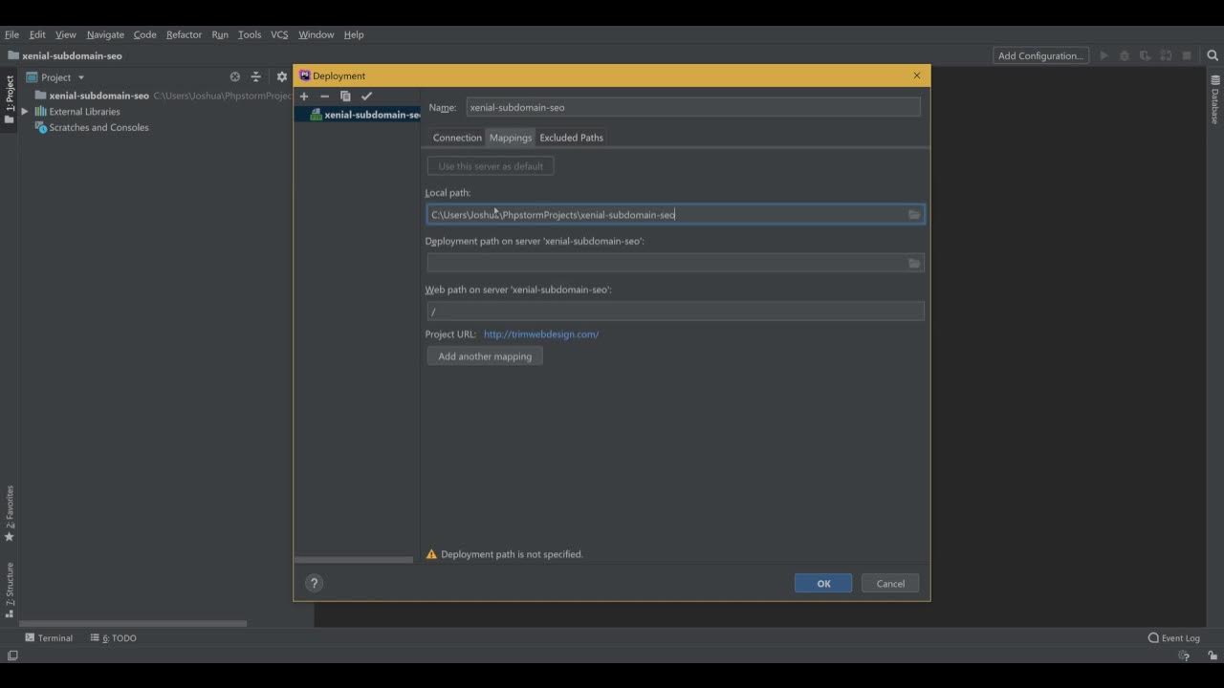Run configuration play icon
The height and width of the screenshot is (688, 1224).
(x=1104, y=55)
